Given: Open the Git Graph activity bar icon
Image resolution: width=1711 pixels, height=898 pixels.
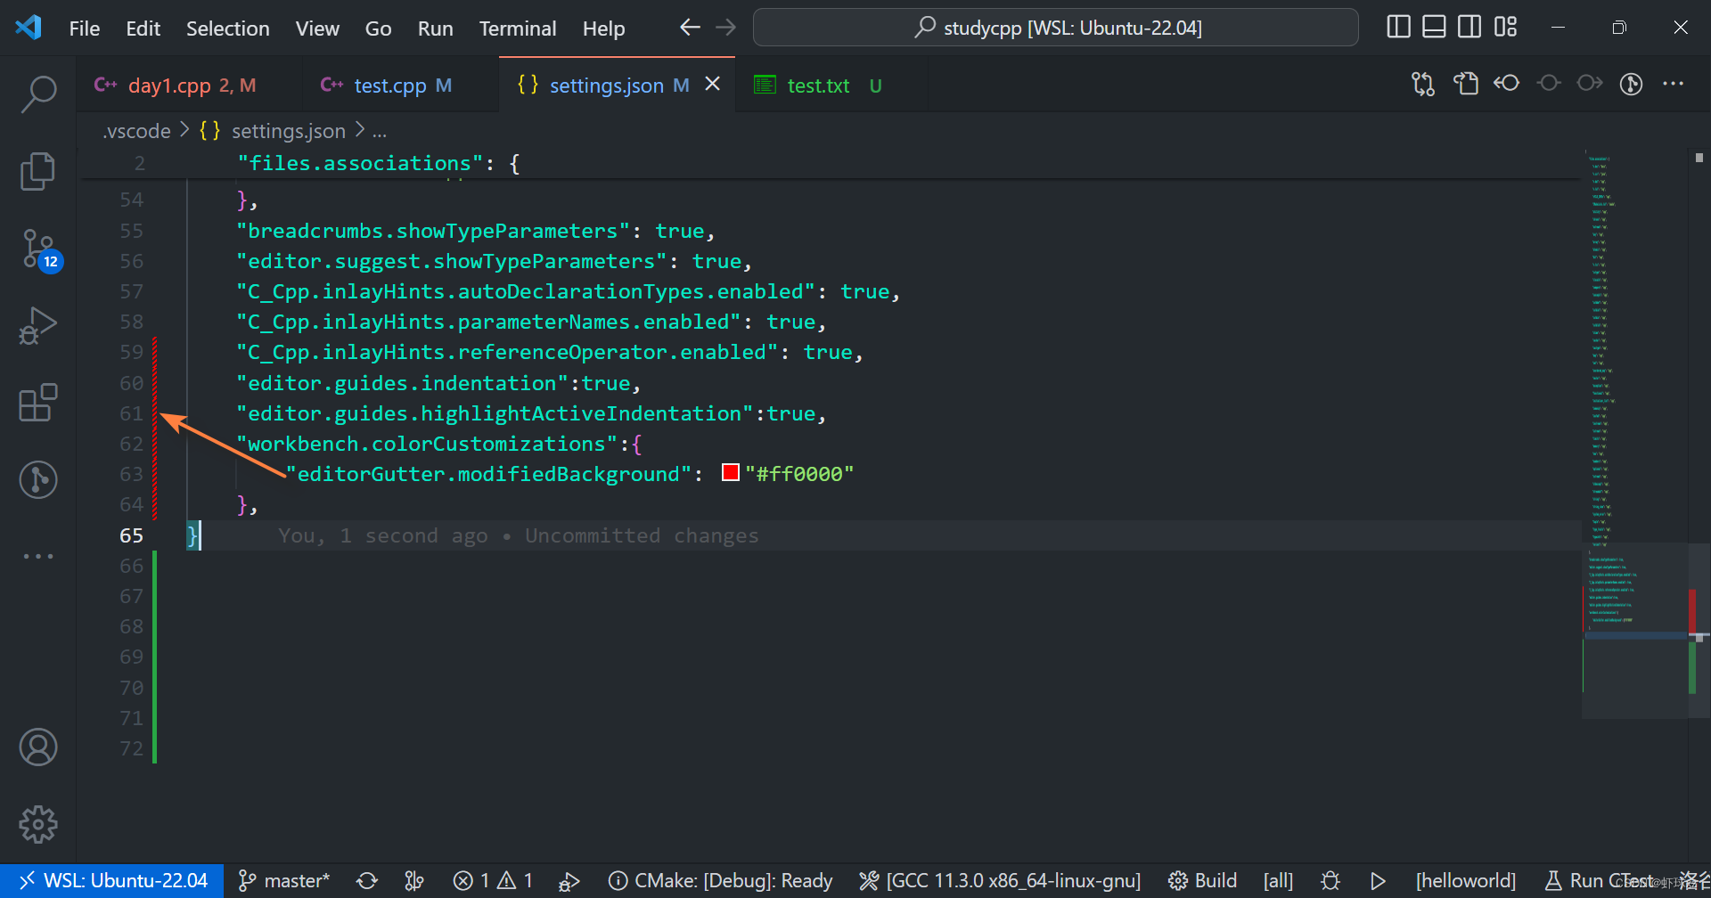Looking at the screenshot, I should [x=38, y=480].
